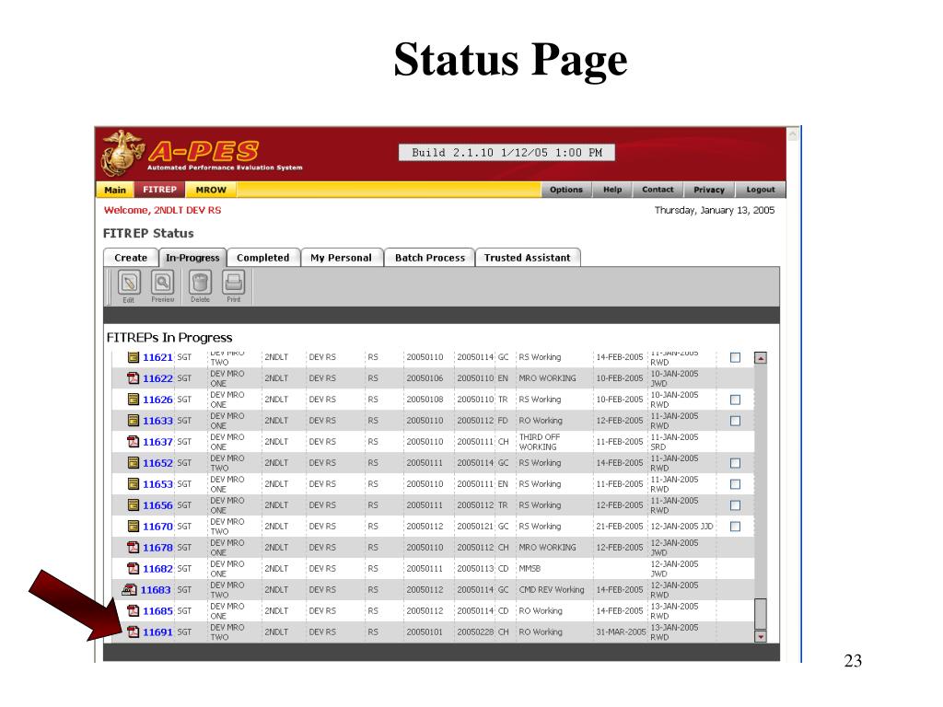Click the PDF icon beside report 11691
The height and width of the screenshot is (707, 943).
[134, 632]
